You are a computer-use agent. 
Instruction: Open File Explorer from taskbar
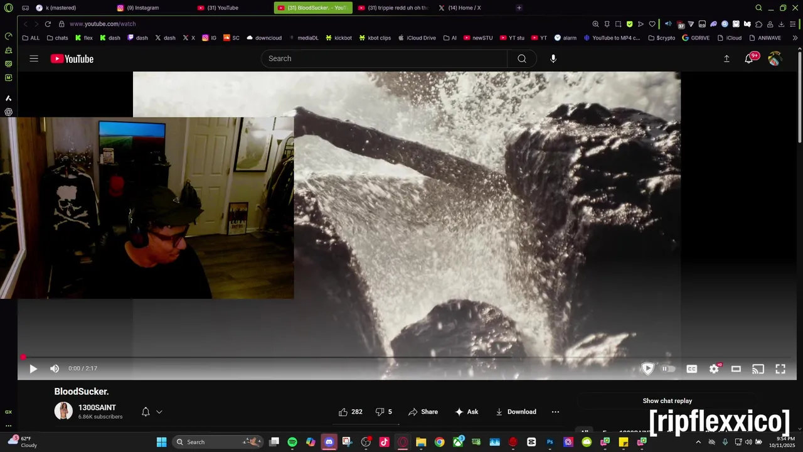click(421, 442)
